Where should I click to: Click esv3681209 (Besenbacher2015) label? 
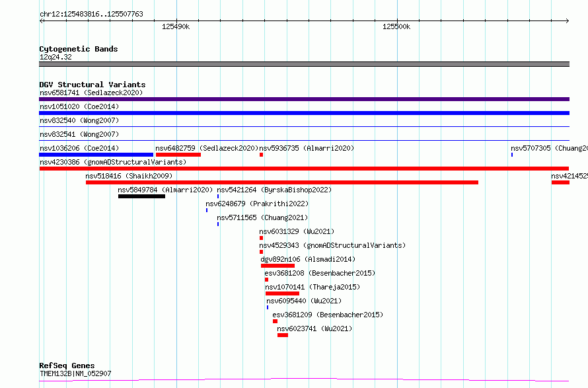328,315
